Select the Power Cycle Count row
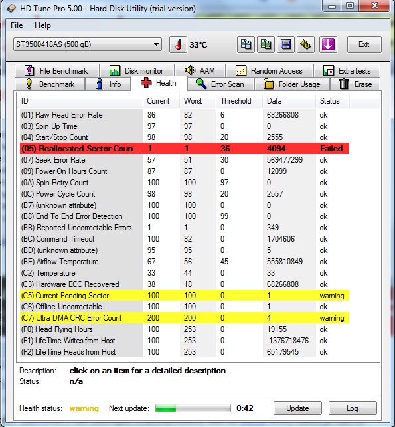The image size is (395, 427). coord(185,194)
